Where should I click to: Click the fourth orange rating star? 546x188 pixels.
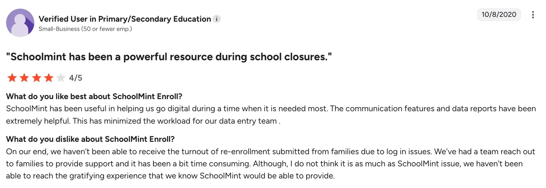49,78
